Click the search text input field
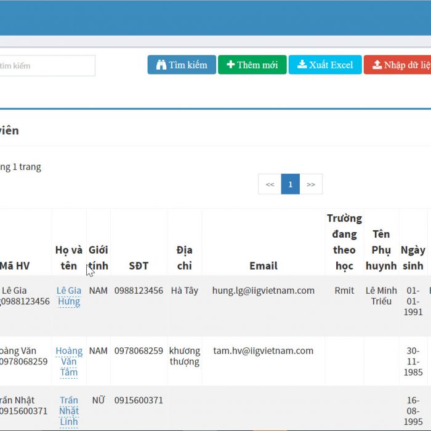This screenshot has height=431, width=431. pos(47,65)
